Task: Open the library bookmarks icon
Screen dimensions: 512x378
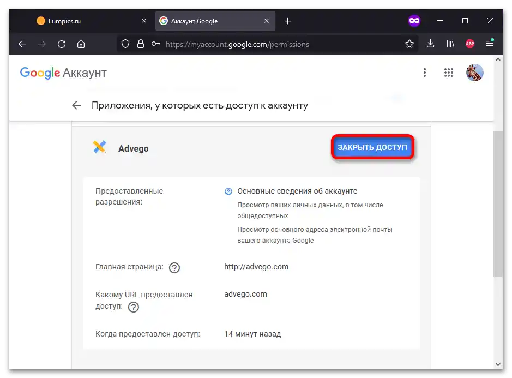Action: [x=450, y=44]
